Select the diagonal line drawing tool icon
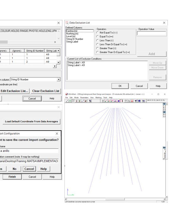The width and height of the screenshot is (171, 205). pyautogui.click(x=66, y=101)
